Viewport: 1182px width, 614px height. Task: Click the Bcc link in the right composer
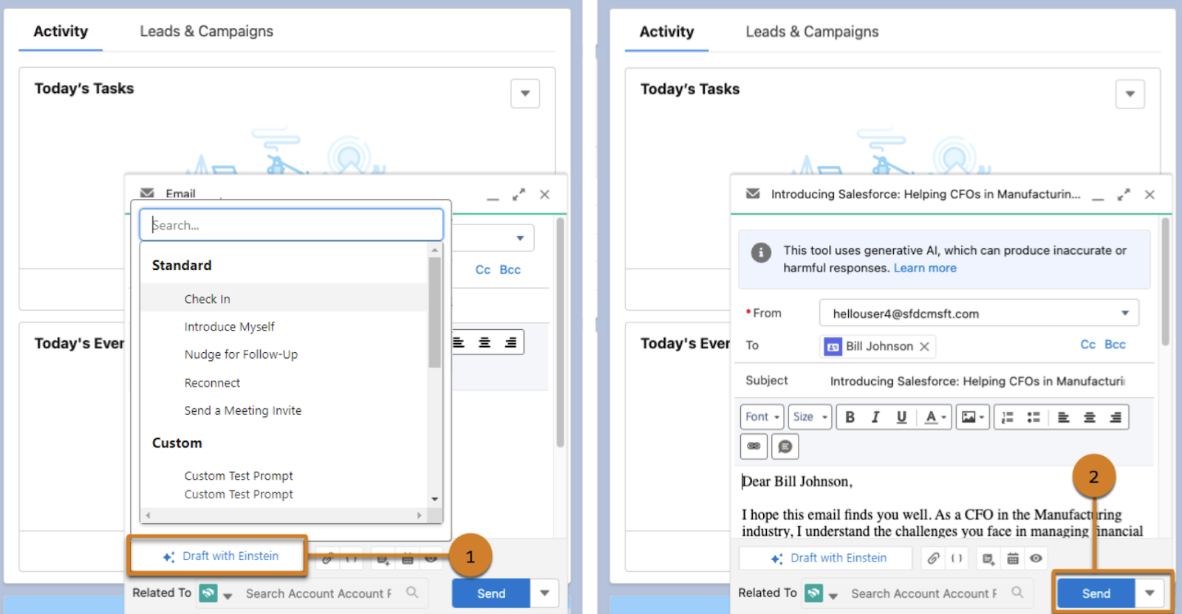[x=1115, y=345]
